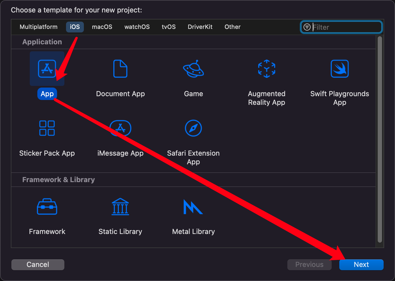This screenshot has width=395, height=281.
Task: Switch to the Other tab
Action: pyautogui.click(x=233, y=27)
